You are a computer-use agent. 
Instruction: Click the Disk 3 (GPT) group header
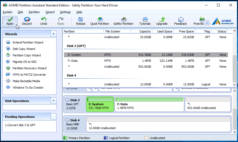76,46
